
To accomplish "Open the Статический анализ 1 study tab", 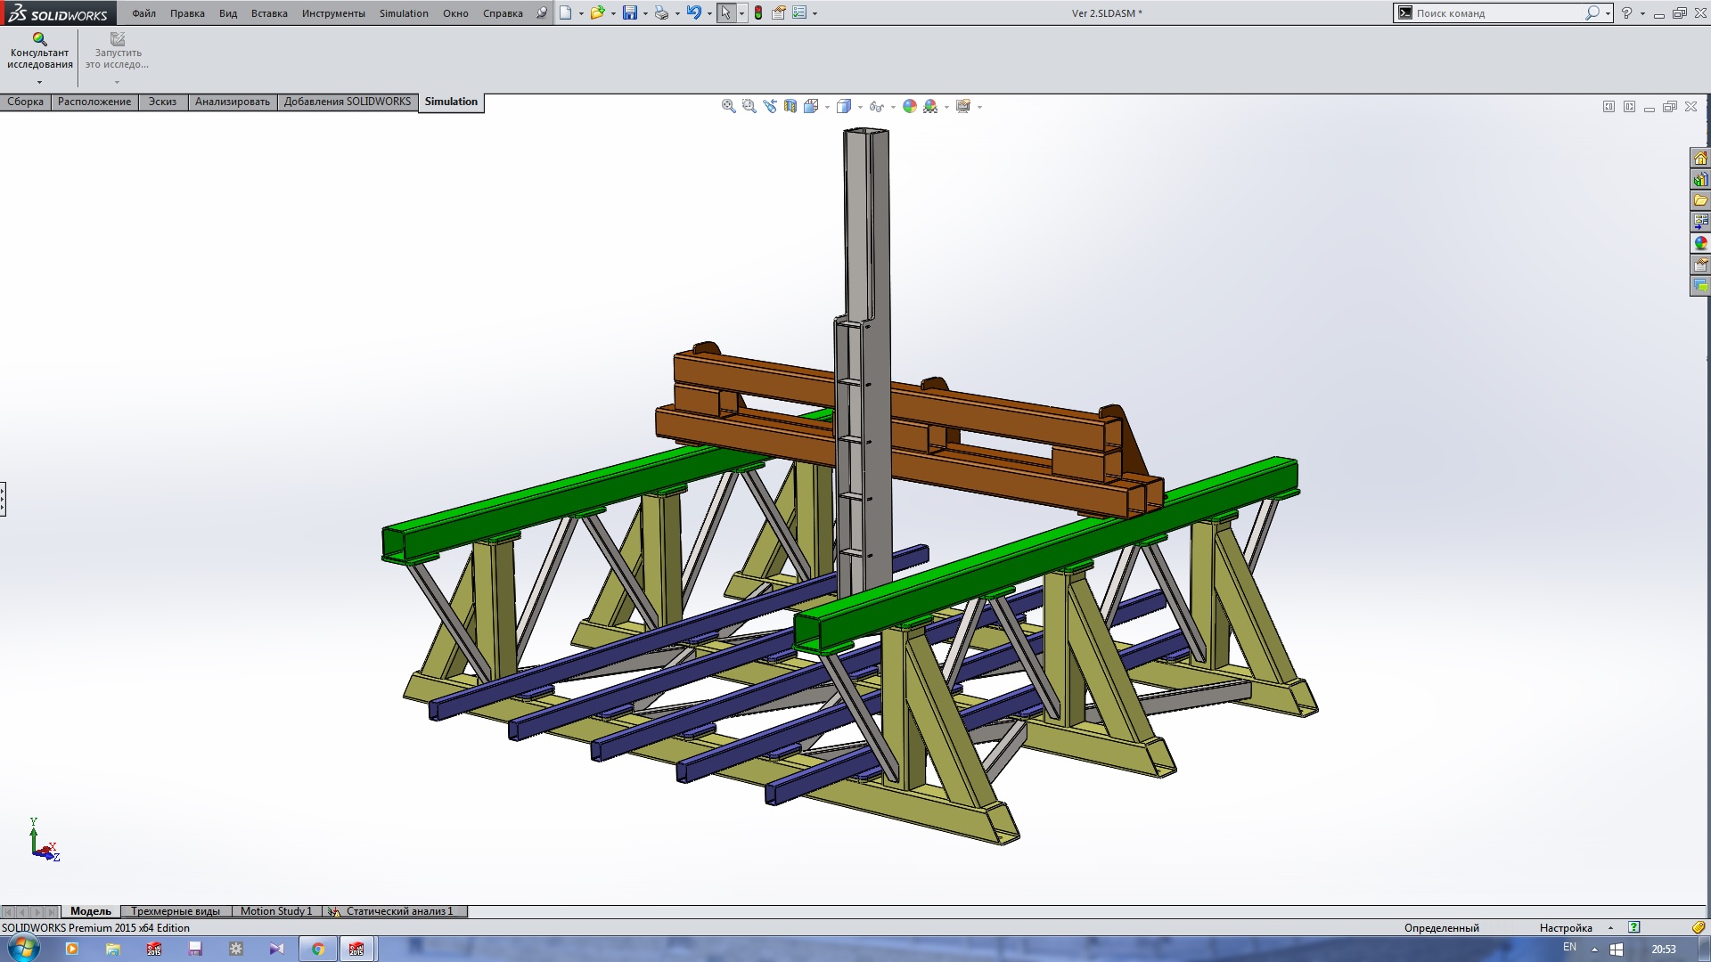I will (x=398, y=911).
